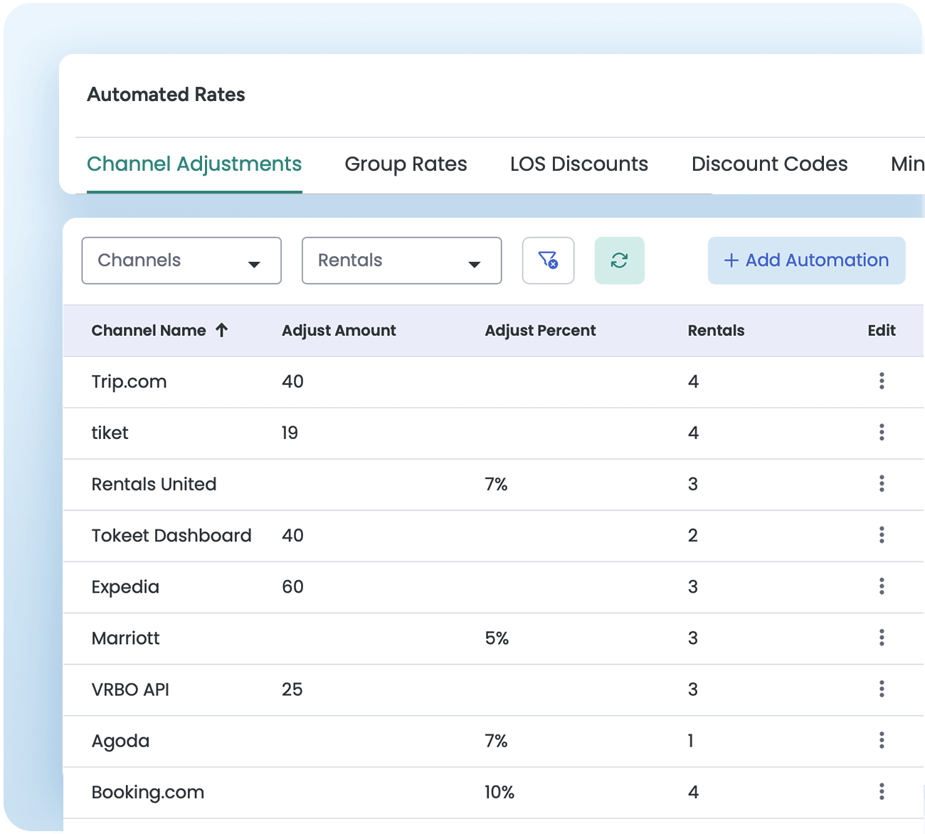Select the Agoda channel name
The width and height of the screenshot is (925, 834).
click(x=120, y=741)
